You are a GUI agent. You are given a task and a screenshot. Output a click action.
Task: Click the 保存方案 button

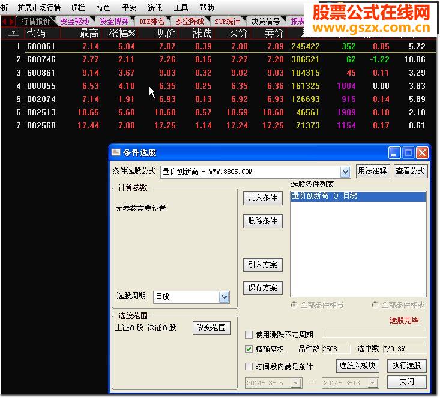tap(263, 288)
